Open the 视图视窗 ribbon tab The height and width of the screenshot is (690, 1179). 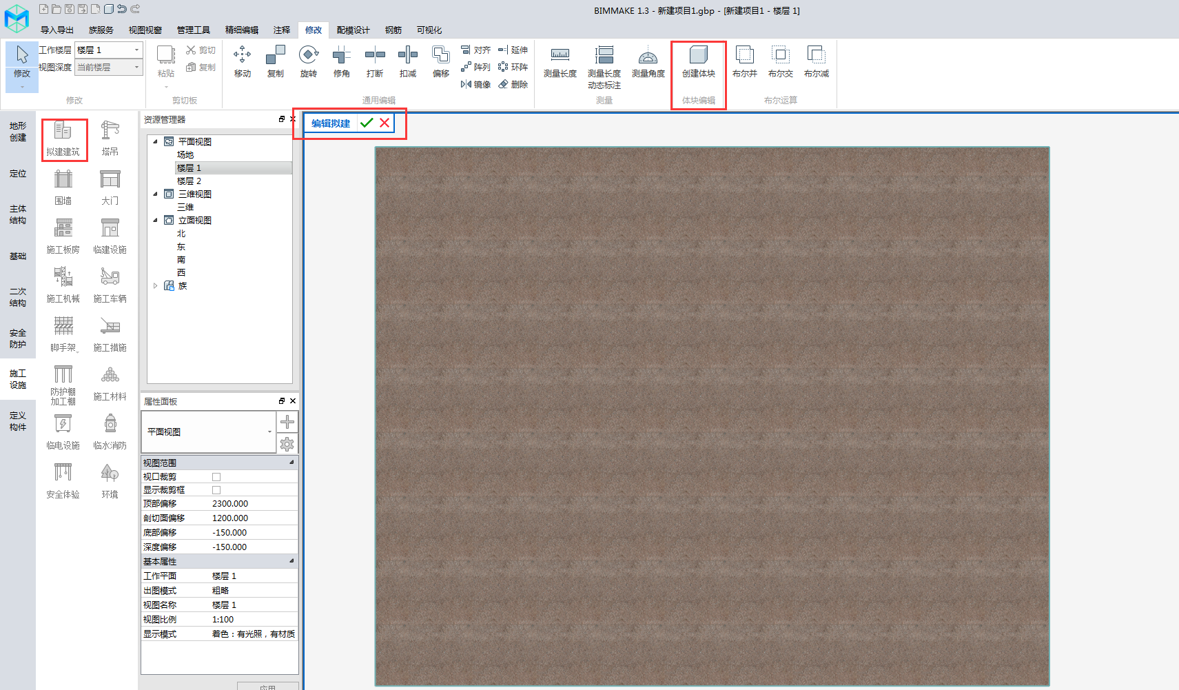pyautogui.click(x=145, y=30)
